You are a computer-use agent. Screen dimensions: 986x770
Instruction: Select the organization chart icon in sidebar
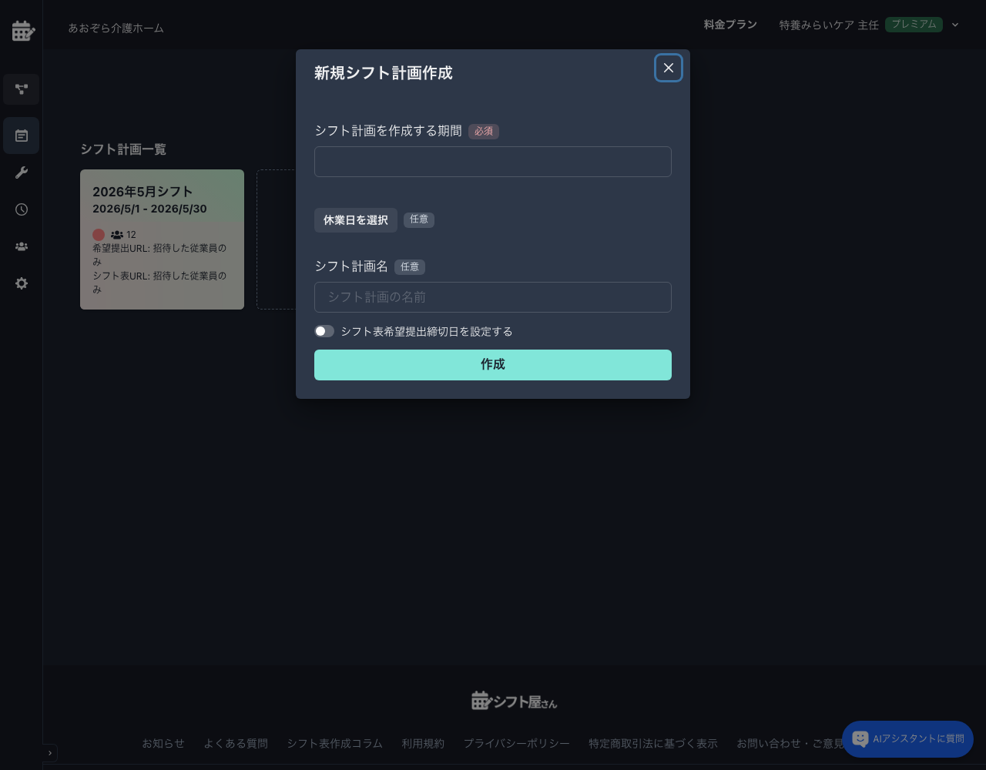21,89
